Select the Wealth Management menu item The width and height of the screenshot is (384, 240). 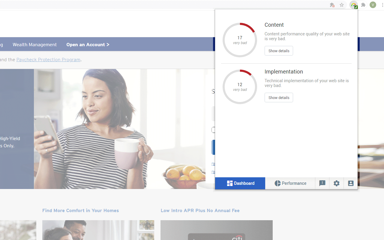pyautogui.click(x=34, y=44)
